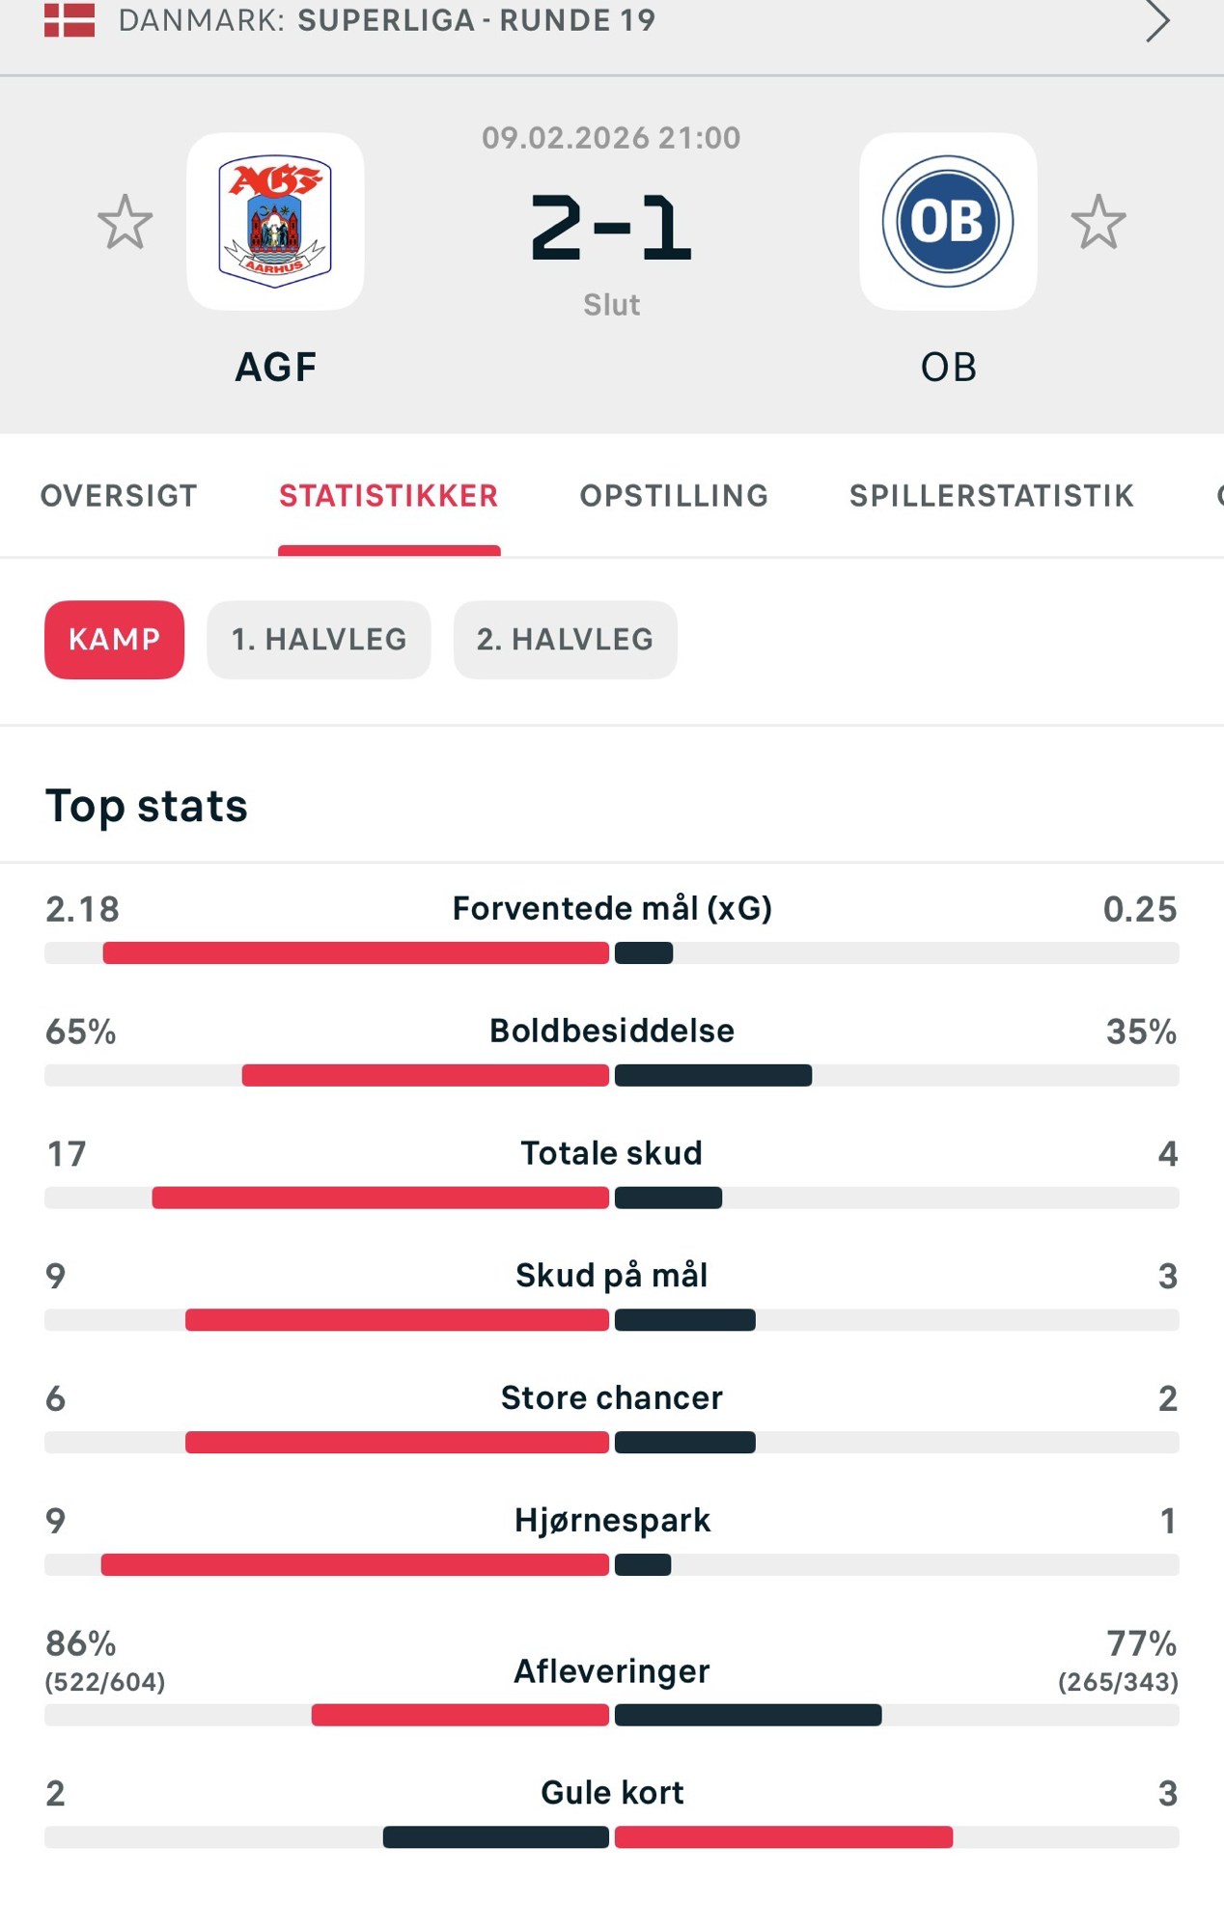
Task: Switch to the Opstilling tab
Action: pyautogui.click(x=674, y=496)
